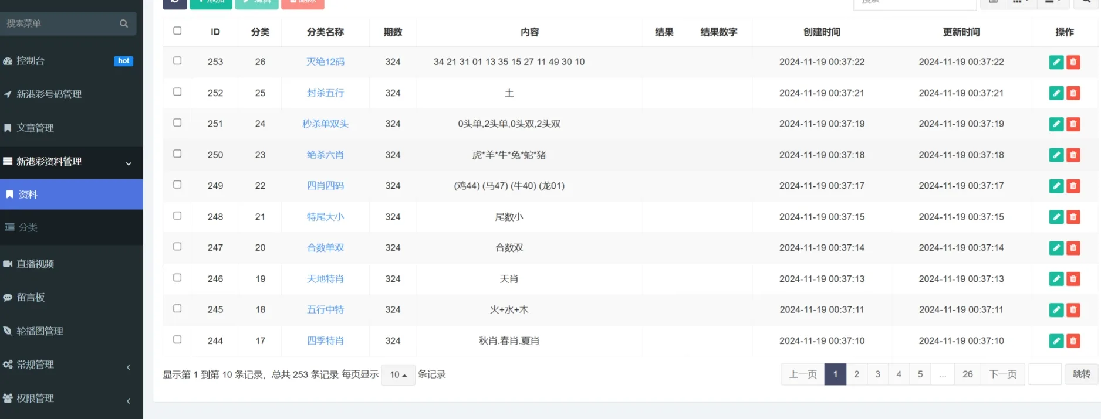
Task: Delete row 246 using trash icon
Action: click(x=1073, y=279)
